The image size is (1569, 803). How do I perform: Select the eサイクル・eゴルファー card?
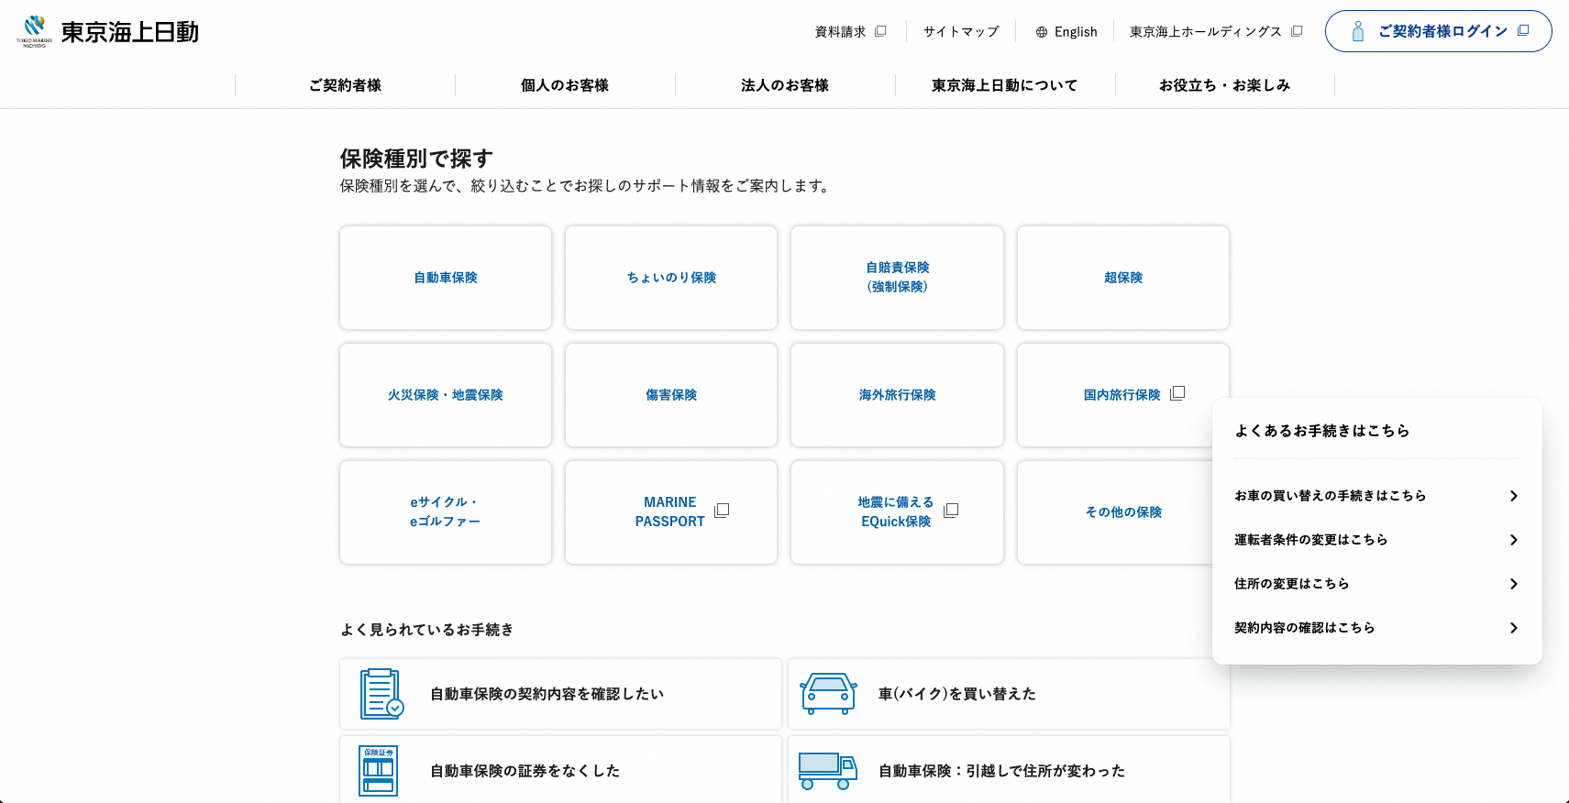click(446, 512)
